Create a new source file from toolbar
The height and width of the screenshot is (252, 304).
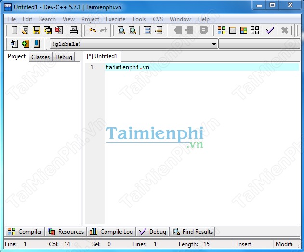pyautogui.click(x=14, y=30)
